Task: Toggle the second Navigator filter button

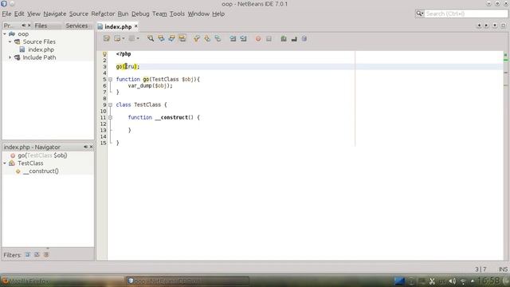Action: 37,254
